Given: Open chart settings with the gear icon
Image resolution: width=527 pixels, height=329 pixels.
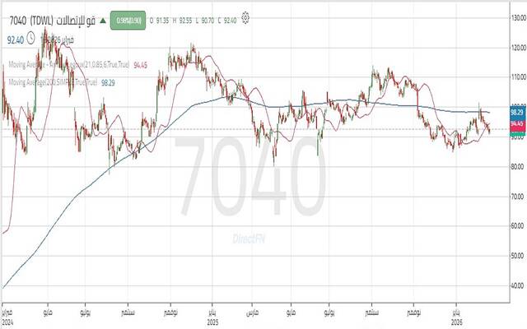Looking at the screenshot, I should click(x=246, y=16).
